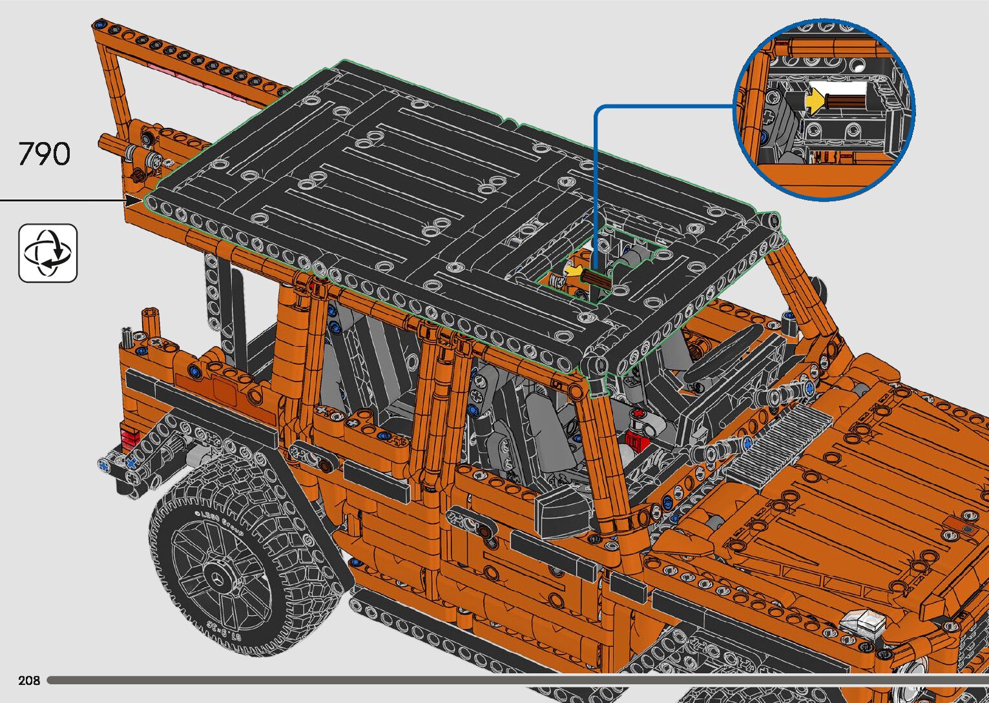Select the step number 790
Viewport: 989px width, 703px height.
tap(44, 154)
